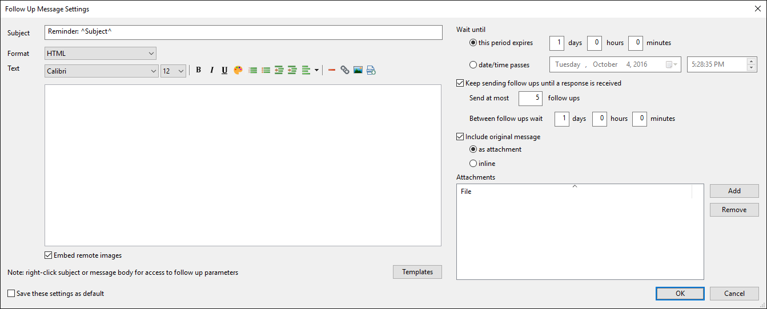The height and width of the screenshot is (309, 767).
Task: Insert a hyperlink
Action: coord(345,70)
